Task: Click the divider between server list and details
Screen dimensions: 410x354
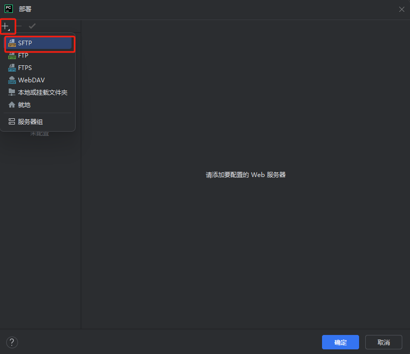Action: (x=81, y=206)
